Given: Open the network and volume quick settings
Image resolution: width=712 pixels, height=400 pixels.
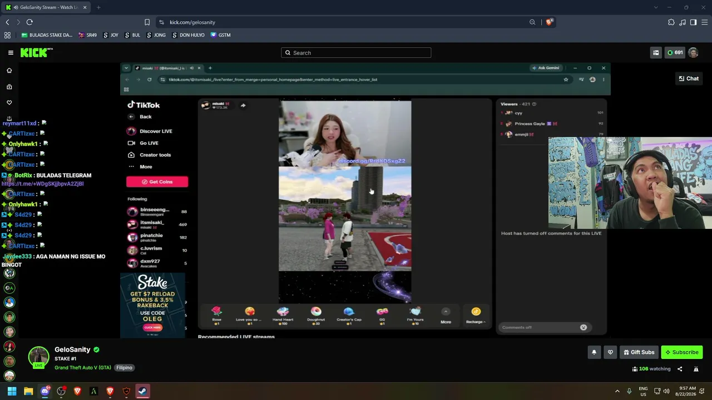Looking at the screenshot, I should pyautogui.click(x=662, y=391).
